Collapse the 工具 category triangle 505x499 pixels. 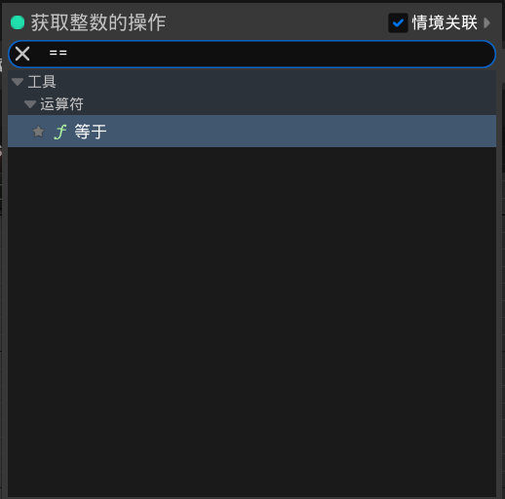18,82
